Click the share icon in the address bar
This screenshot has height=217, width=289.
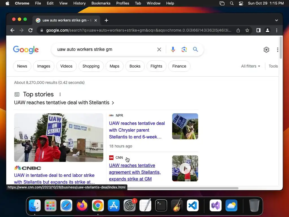coord(238,30)
